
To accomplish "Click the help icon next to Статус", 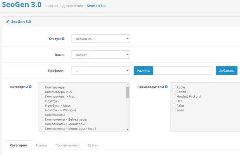I will click(63, 39).
